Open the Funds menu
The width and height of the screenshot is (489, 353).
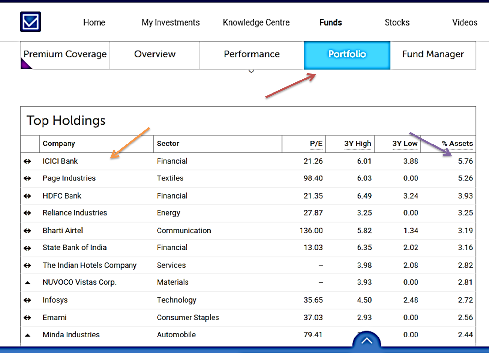coord(331,22)
